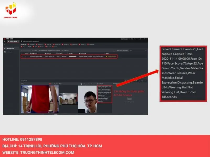The image size is (210, 157).
Task: Click the Clear events icon
Action: coord(33,50)
